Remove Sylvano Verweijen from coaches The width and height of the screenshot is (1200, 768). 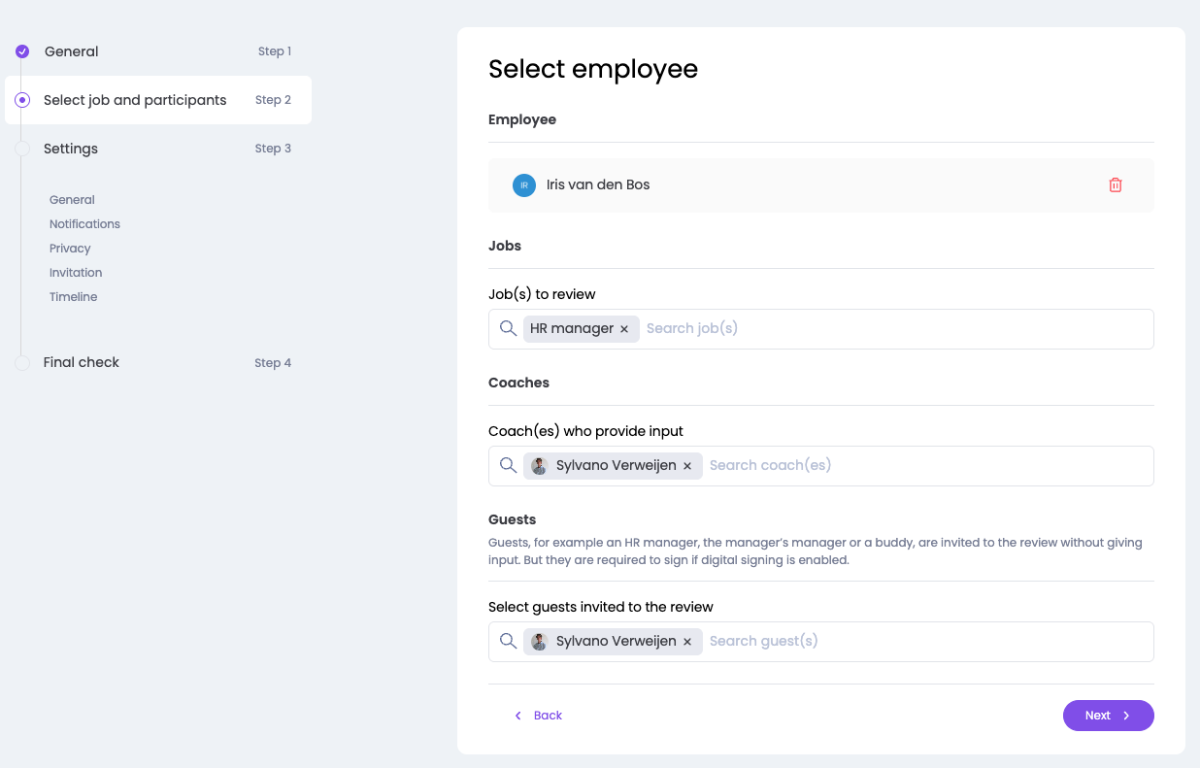click(x=687, y=466)
